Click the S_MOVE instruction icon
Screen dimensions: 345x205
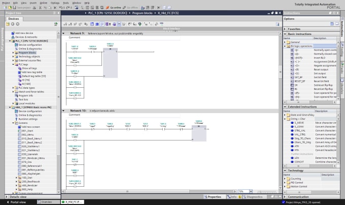coord(292,123)
